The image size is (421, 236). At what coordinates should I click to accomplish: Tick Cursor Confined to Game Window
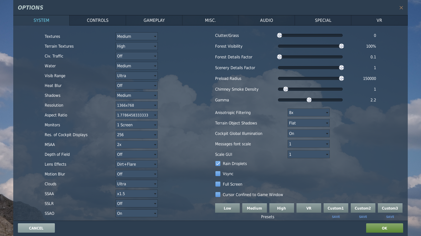click(218, 195)
